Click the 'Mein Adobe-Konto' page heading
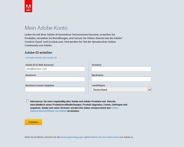Viewport: 184px width, 147px height. tap(46, 28)
